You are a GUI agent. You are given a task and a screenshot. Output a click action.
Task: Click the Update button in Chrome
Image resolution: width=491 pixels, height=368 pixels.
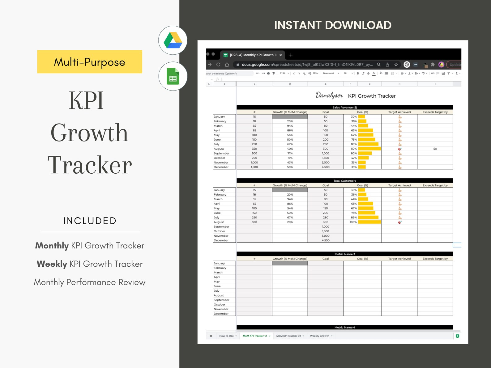click(x=454, y=65)
